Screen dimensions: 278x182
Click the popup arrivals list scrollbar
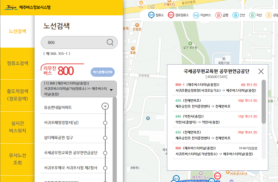(264, 102)
